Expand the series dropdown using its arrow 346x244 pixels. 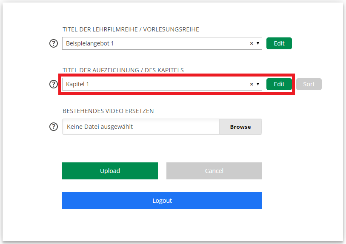pos(258,43)
